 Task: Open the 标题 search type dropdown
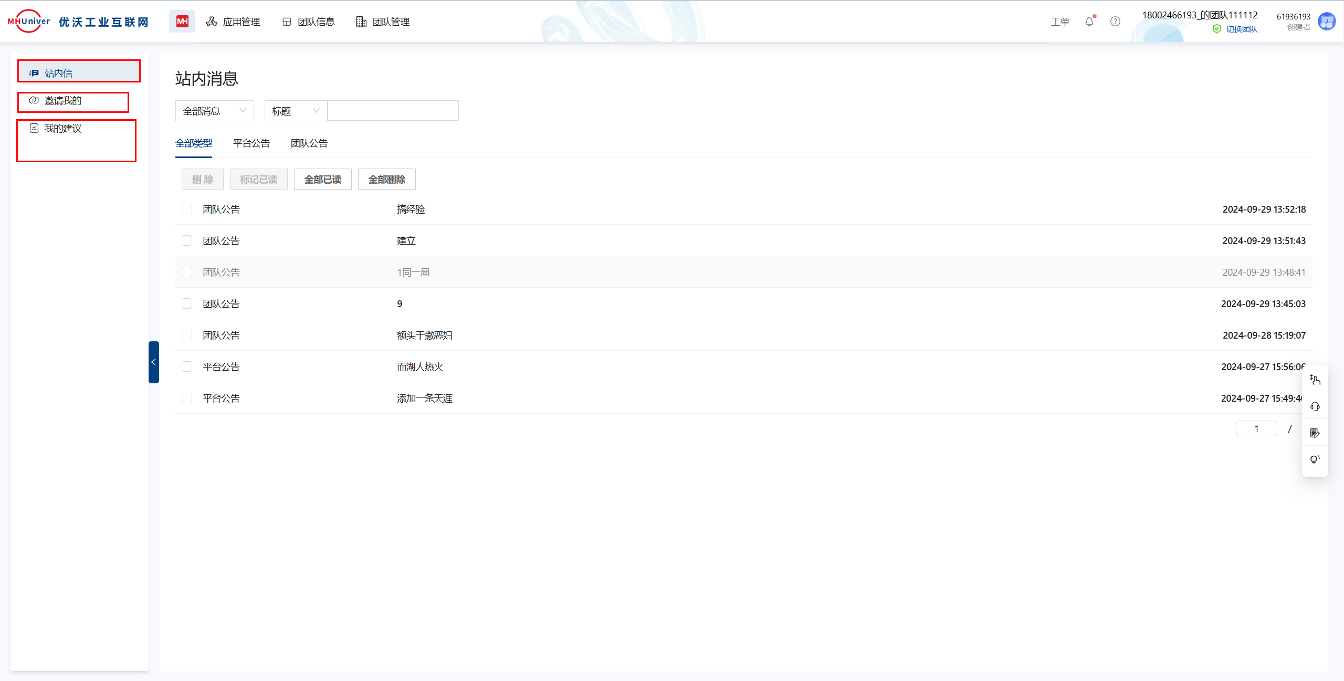tap(295, 111)
